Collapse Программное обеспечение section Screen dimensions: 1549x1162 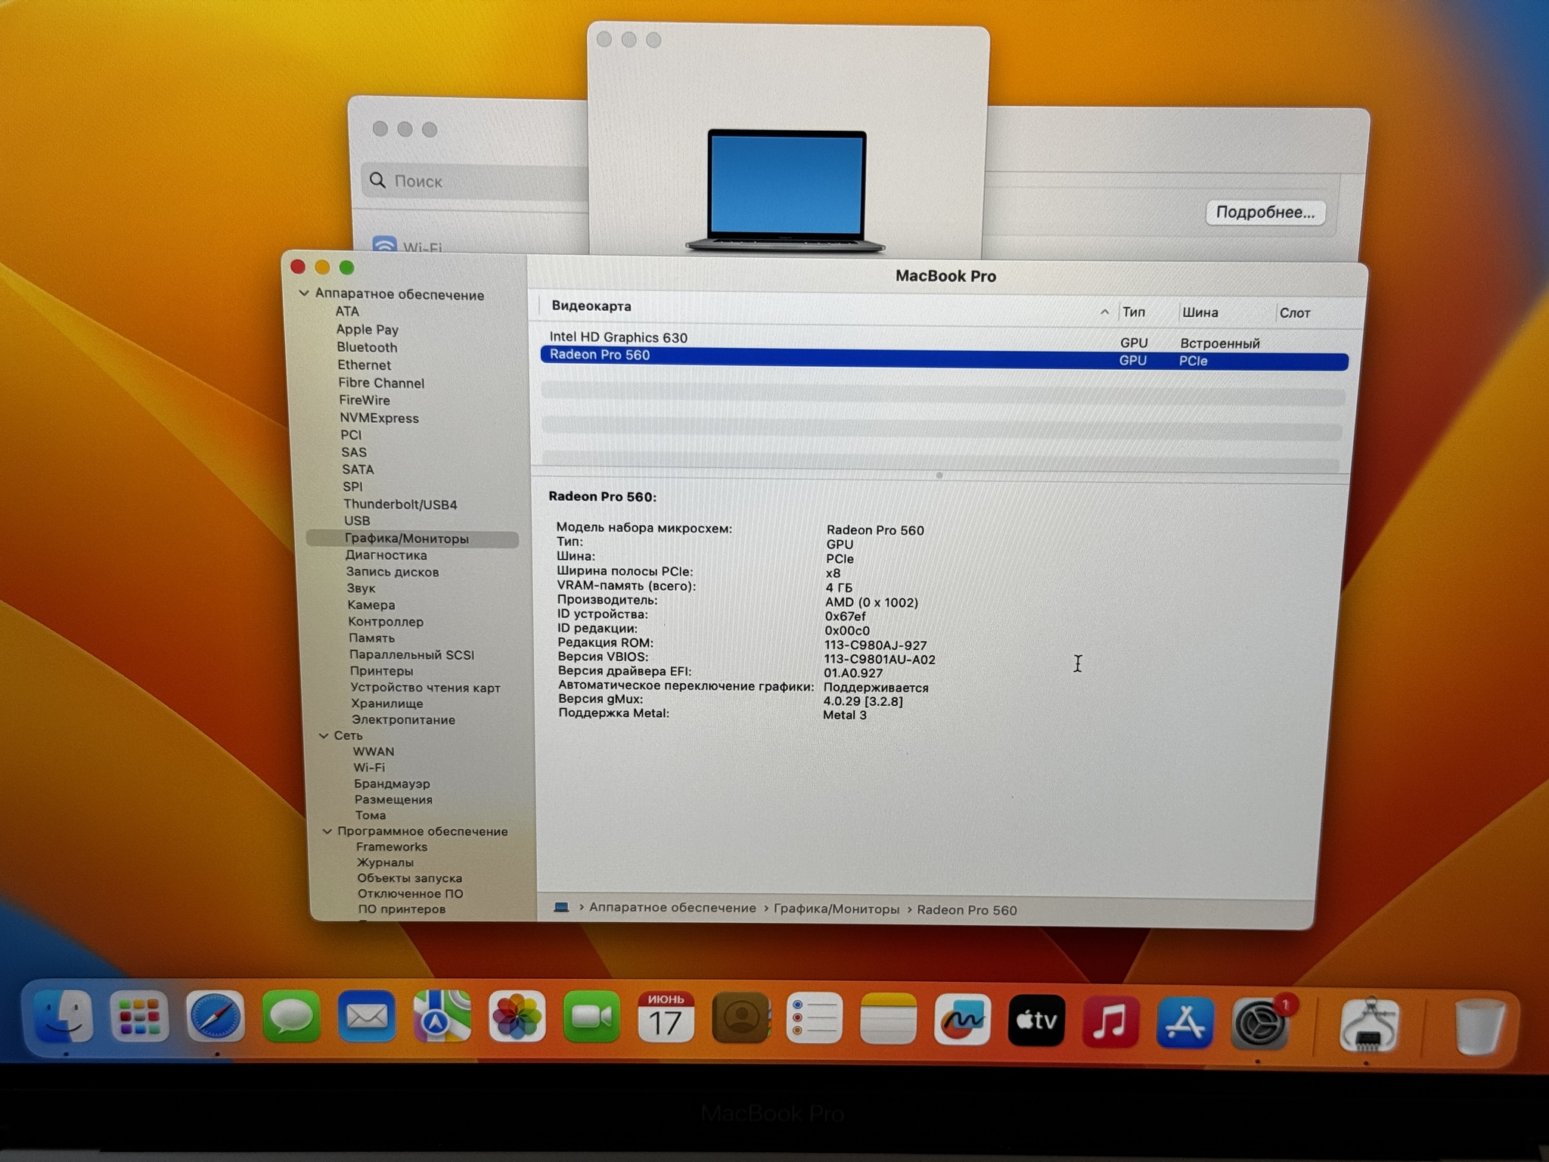(x=327, y=831)
